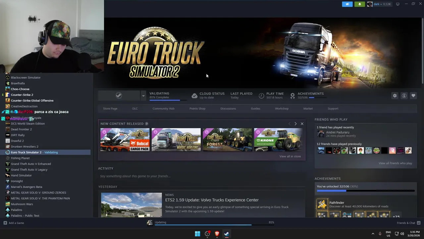Click the achievements unlocked progress bar
This screenshot has height=239, width=424.
[366, 191]
